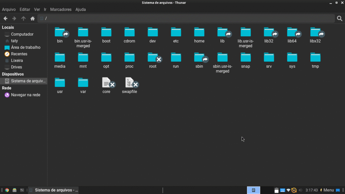Open the swapfile binary file icon
The image size is (345, 194).
130,83
